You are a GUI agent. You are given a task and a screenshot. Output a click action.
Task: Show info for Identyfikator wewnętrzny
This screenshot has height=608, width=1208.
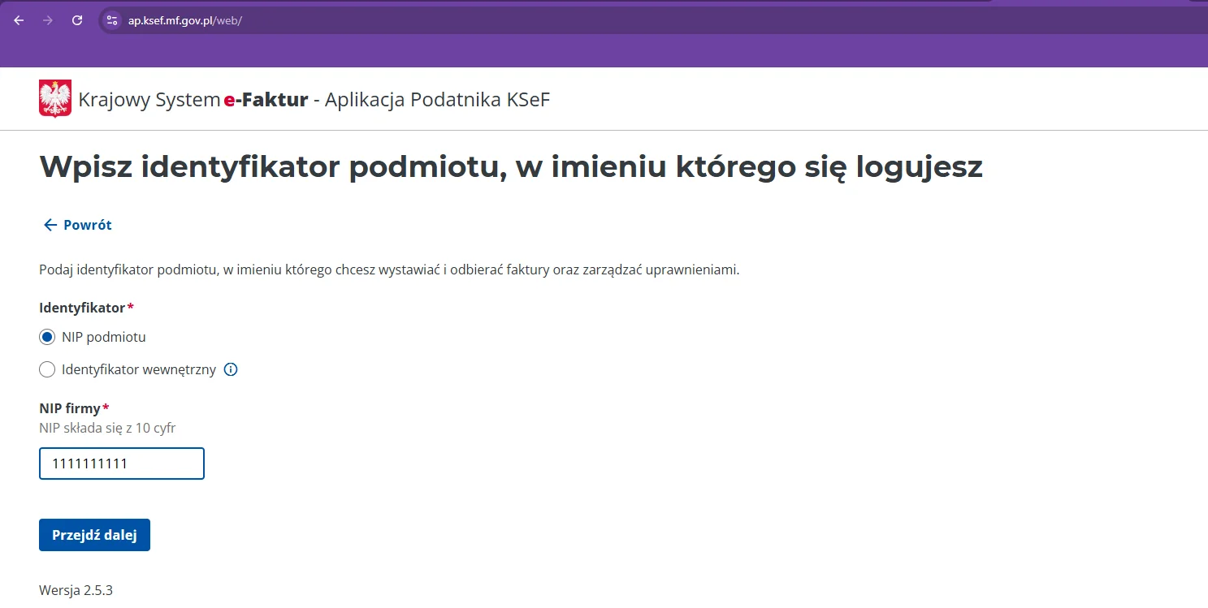tap(231, 369)
